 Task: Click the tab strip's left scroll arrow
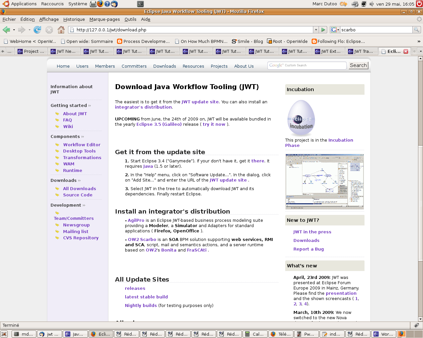(3, 51)
